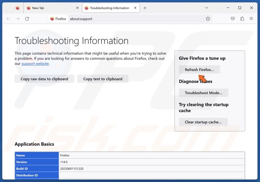Close the Firefox window
This screenshot has width=260, height=182.
tap(251, 8)
